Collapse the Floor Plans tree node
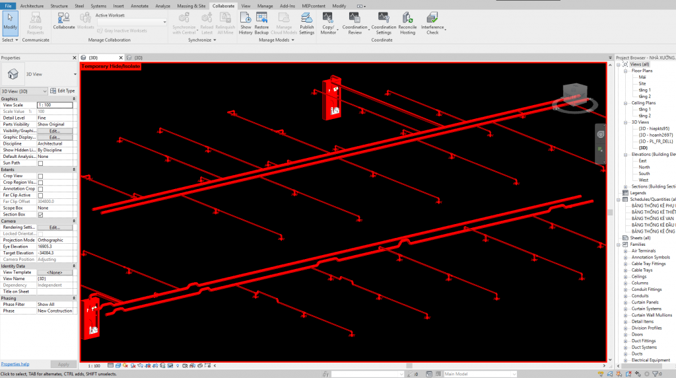The width and height of the screenshot is (676, 378). tap(626, 71)
